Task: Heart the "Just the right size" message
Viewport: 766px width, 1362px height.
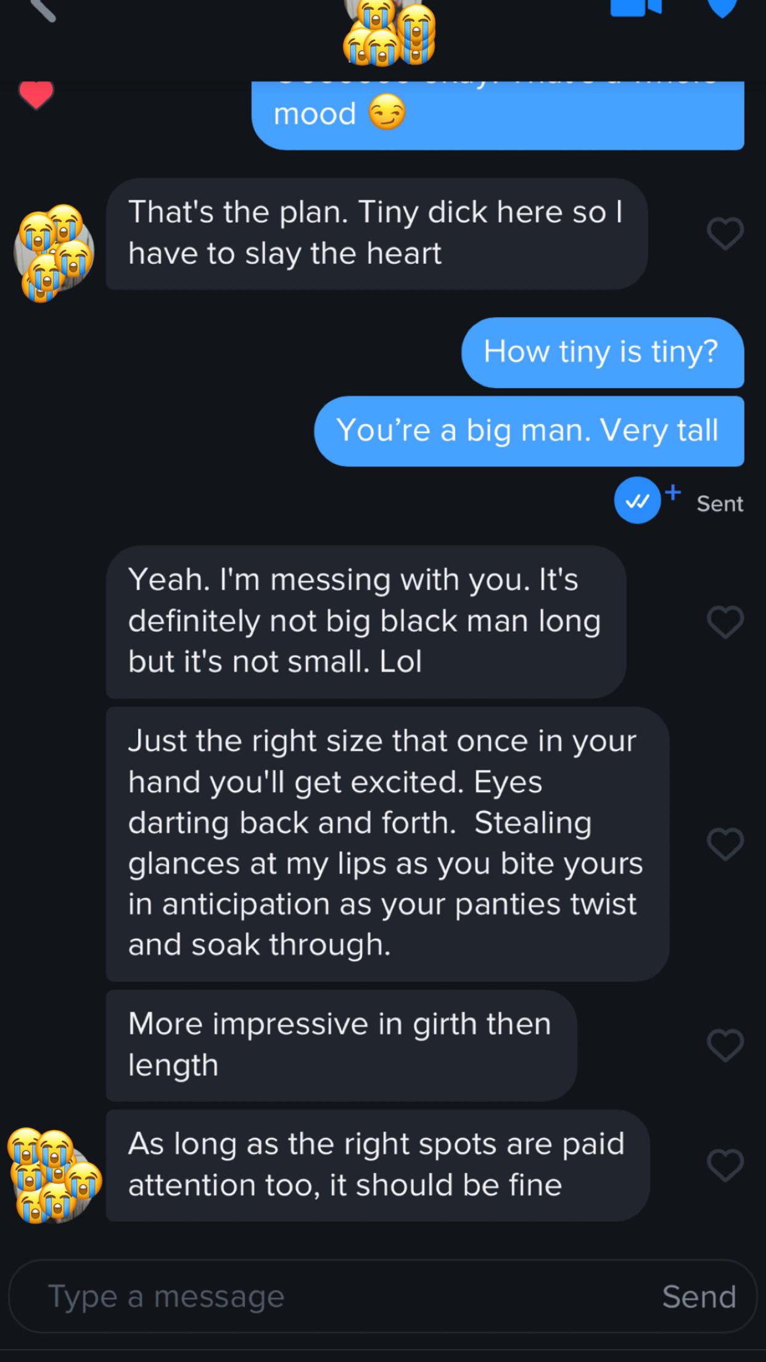Action: pyautogui.click(x=725, y=843)
